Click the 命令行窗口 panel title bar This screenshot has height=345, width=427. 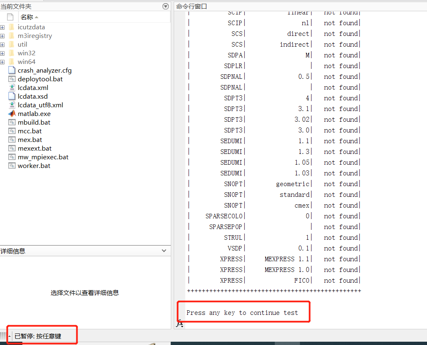tap(191, 6)
